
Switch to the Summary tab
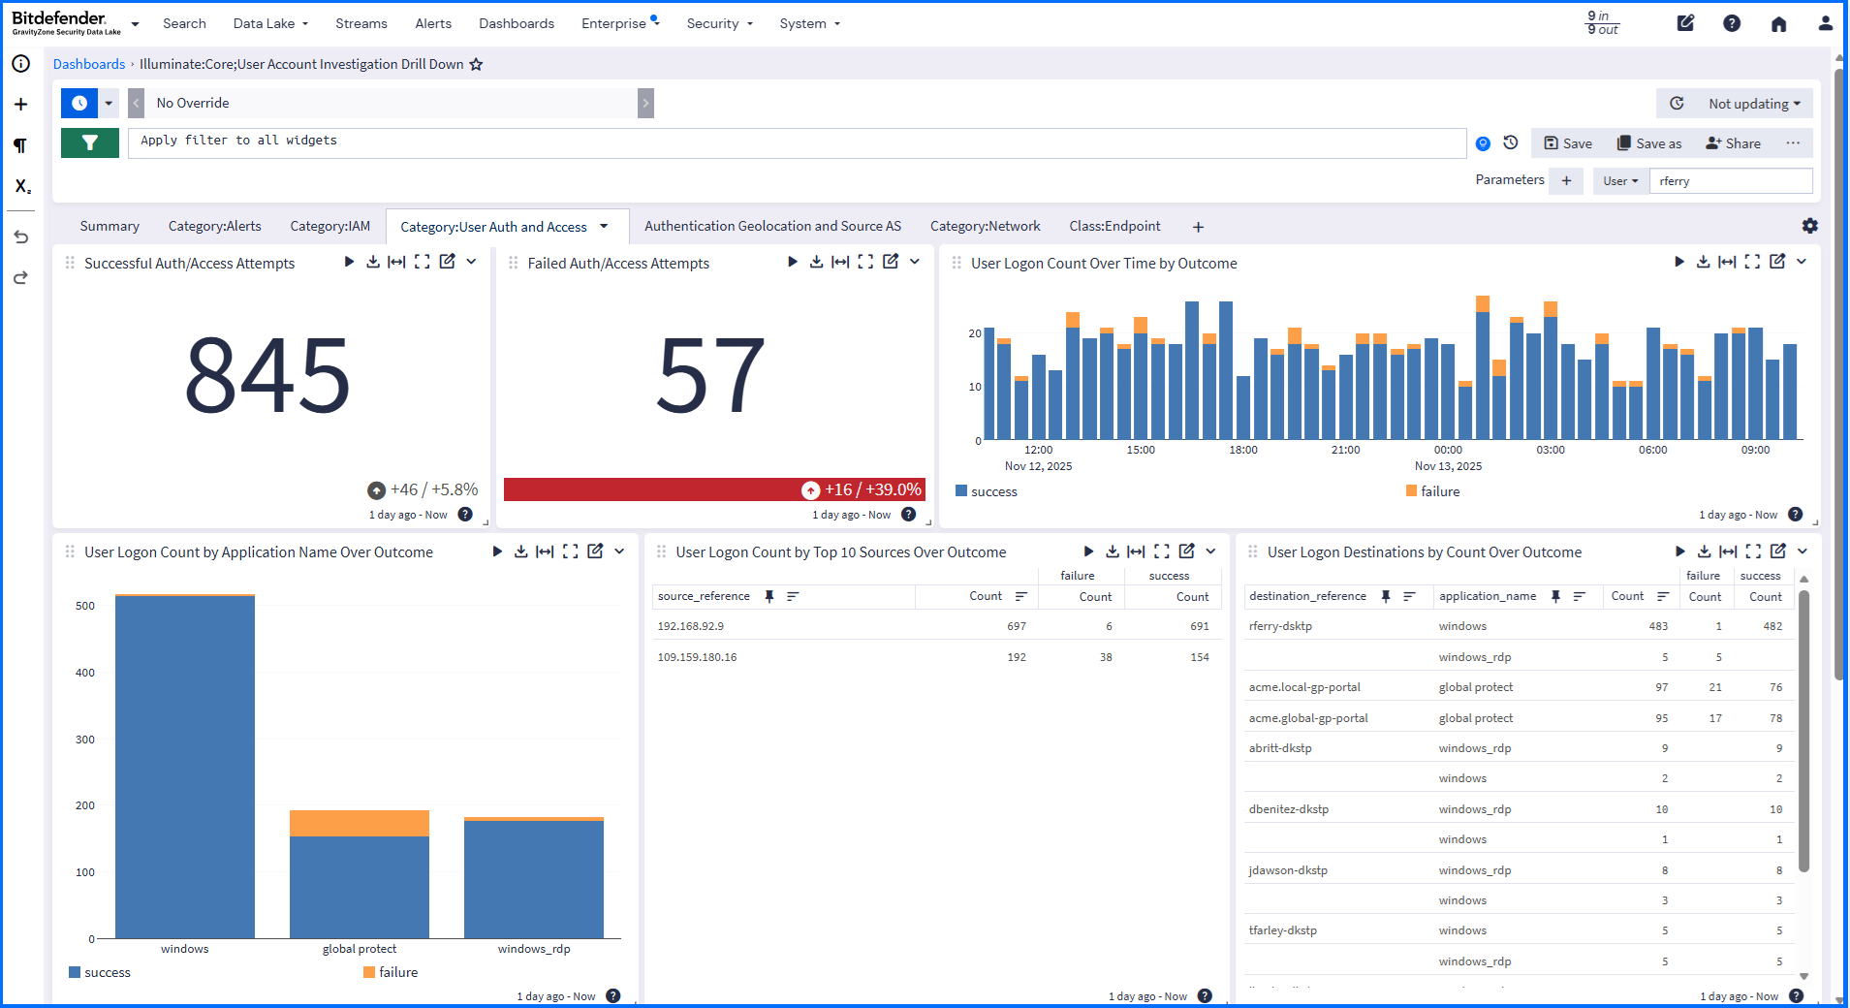click(x=109, y=226)
